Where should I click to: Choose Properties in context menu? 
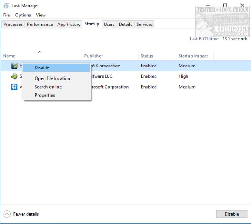point(56,95)
